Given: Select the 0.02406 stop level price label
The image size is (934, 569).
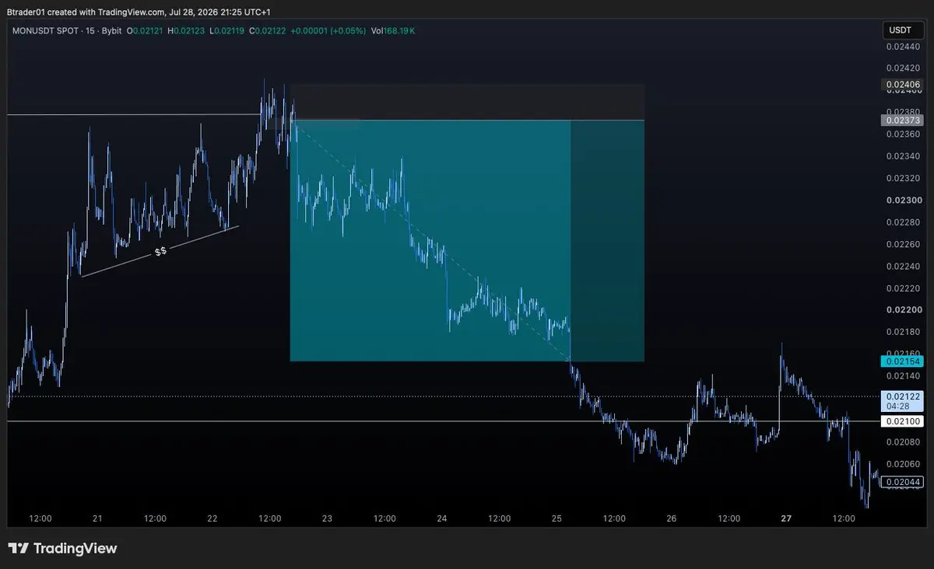Looking at the screenshot, I should click(x=901, y=84).
